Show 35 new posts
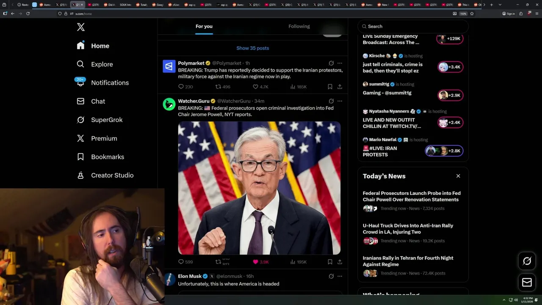The image size is (542, 305). [x=253, y=48]
